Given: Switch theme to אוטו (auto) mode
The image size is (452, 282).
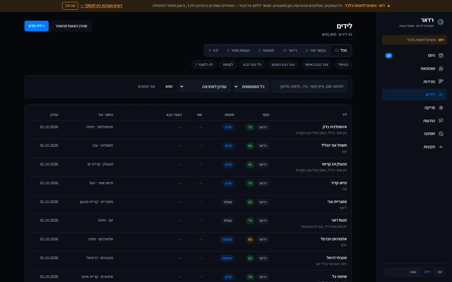Looking at the screenshot, I should pyautogui.click(x=413, y=272).
